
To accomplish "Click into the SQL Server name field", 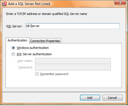I will pyautogui.click(x=72, y=26).
